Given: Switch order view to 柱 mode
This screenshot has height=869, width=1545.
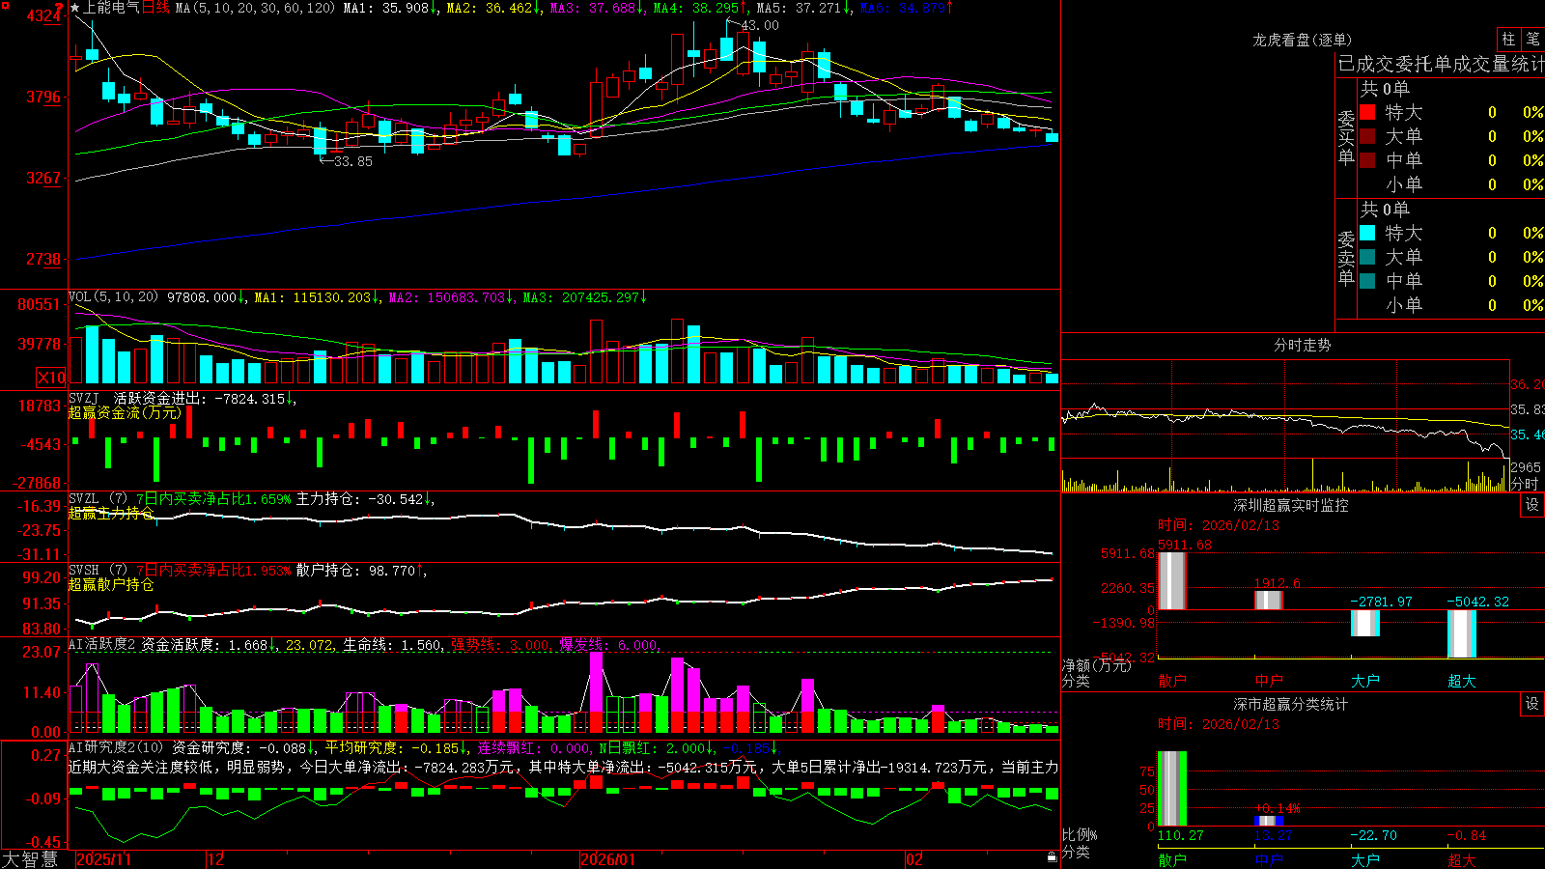Looking at the screenshot, I should (1508, 40).
